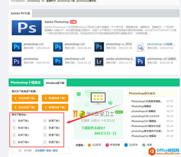The height and width of the screenshot is (157, 181).
Task: Click the photoshop cc 2014 icon
Action: click(99, 47)
